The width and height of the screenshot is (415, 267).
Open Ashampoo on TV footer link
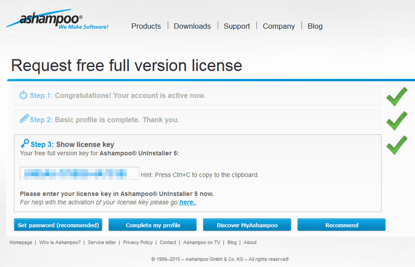pos(202,242)
